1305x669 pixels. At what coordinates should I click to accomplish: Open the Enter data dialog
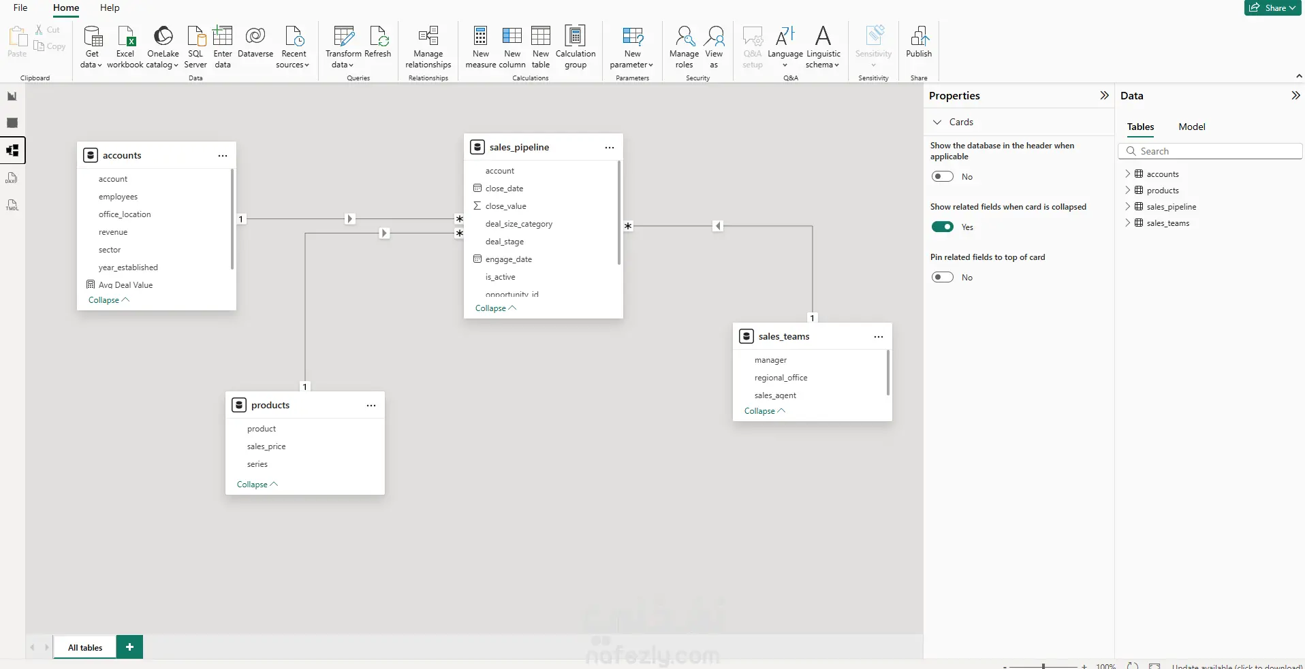[x=223, y=46]
